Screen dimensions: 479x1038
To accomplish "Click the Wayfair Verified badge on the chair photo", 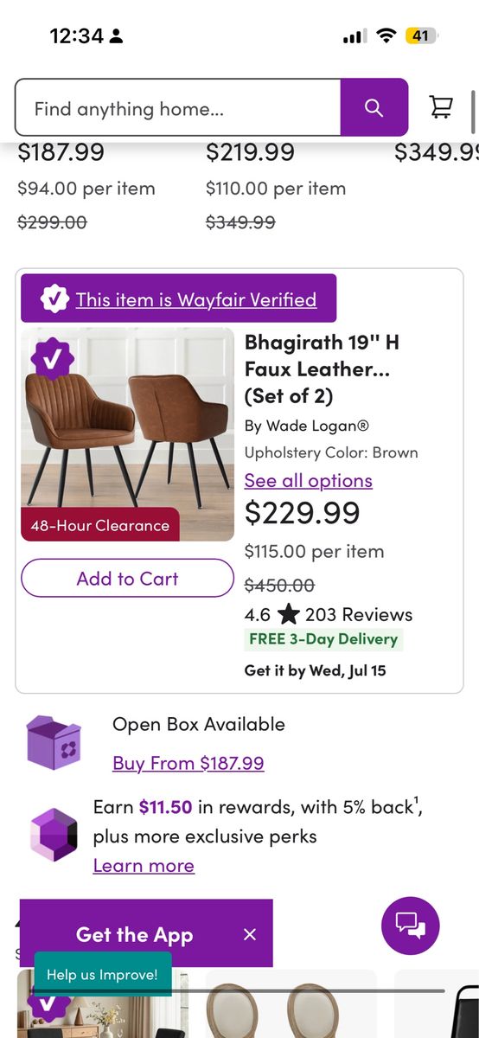I will coord(54,359).
